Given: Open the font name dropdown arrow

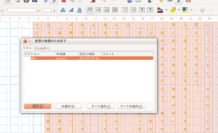Looking at the screenshot, I should click(x=38, y=10).
